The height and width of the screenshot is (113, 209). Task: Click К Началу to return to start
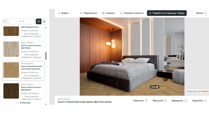click(23, 103)
